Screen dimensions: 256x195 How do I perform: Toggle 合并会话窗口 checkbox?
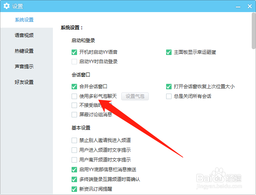pos(74,87)
